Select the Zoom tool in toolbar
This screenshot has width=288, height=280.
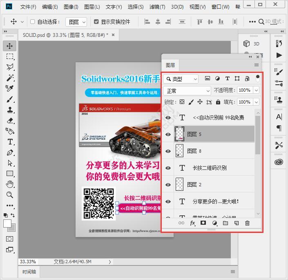coord(10,195)
